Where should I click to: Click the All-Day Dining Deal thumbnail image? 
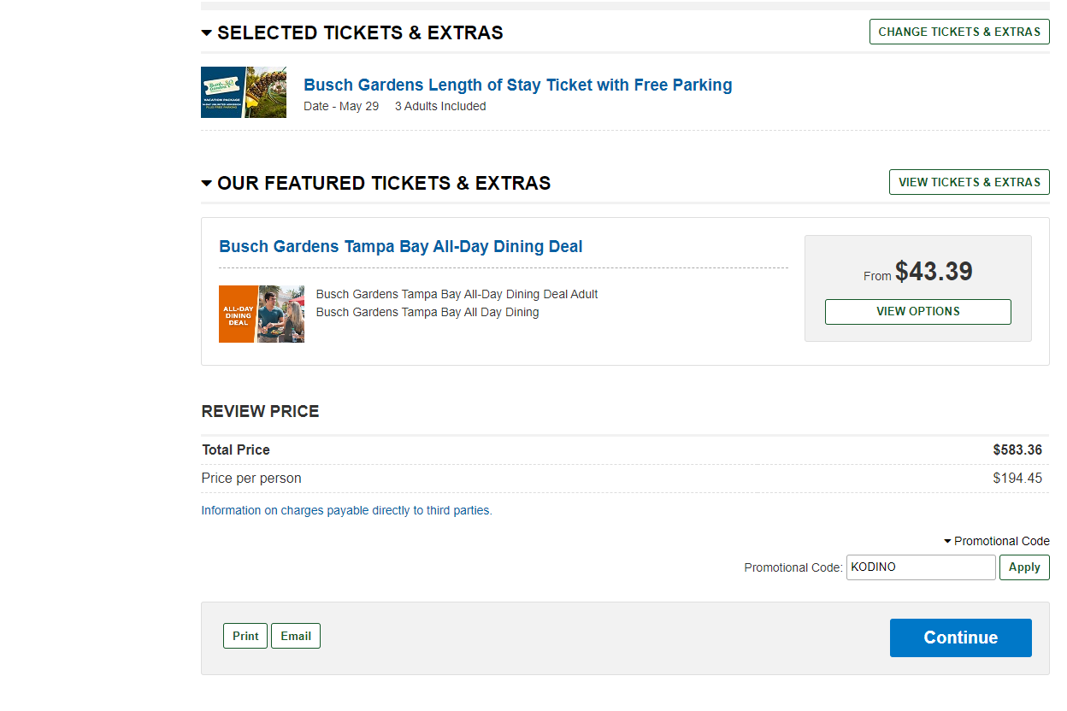(x=262, y=314)
